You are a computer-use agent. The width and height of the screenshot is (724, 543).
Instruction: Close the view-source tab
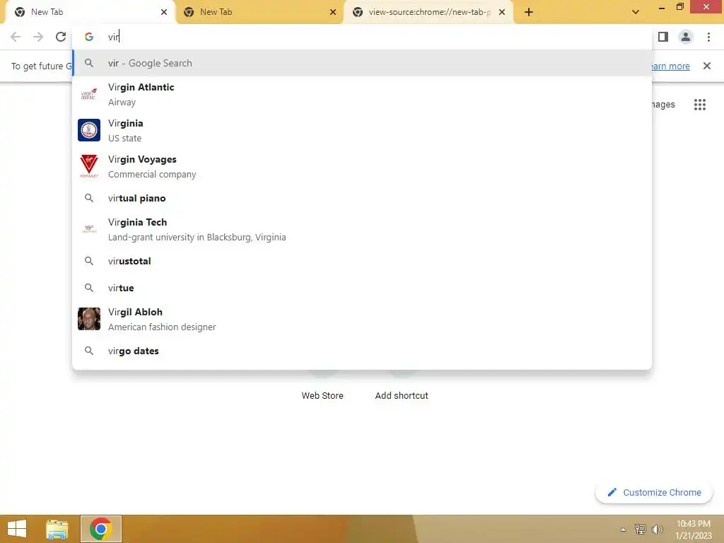pos(502,12)
